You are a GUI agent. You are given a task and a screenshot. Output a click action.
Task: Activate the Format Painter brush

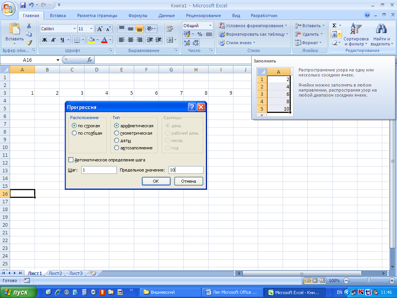click(29, 42)
